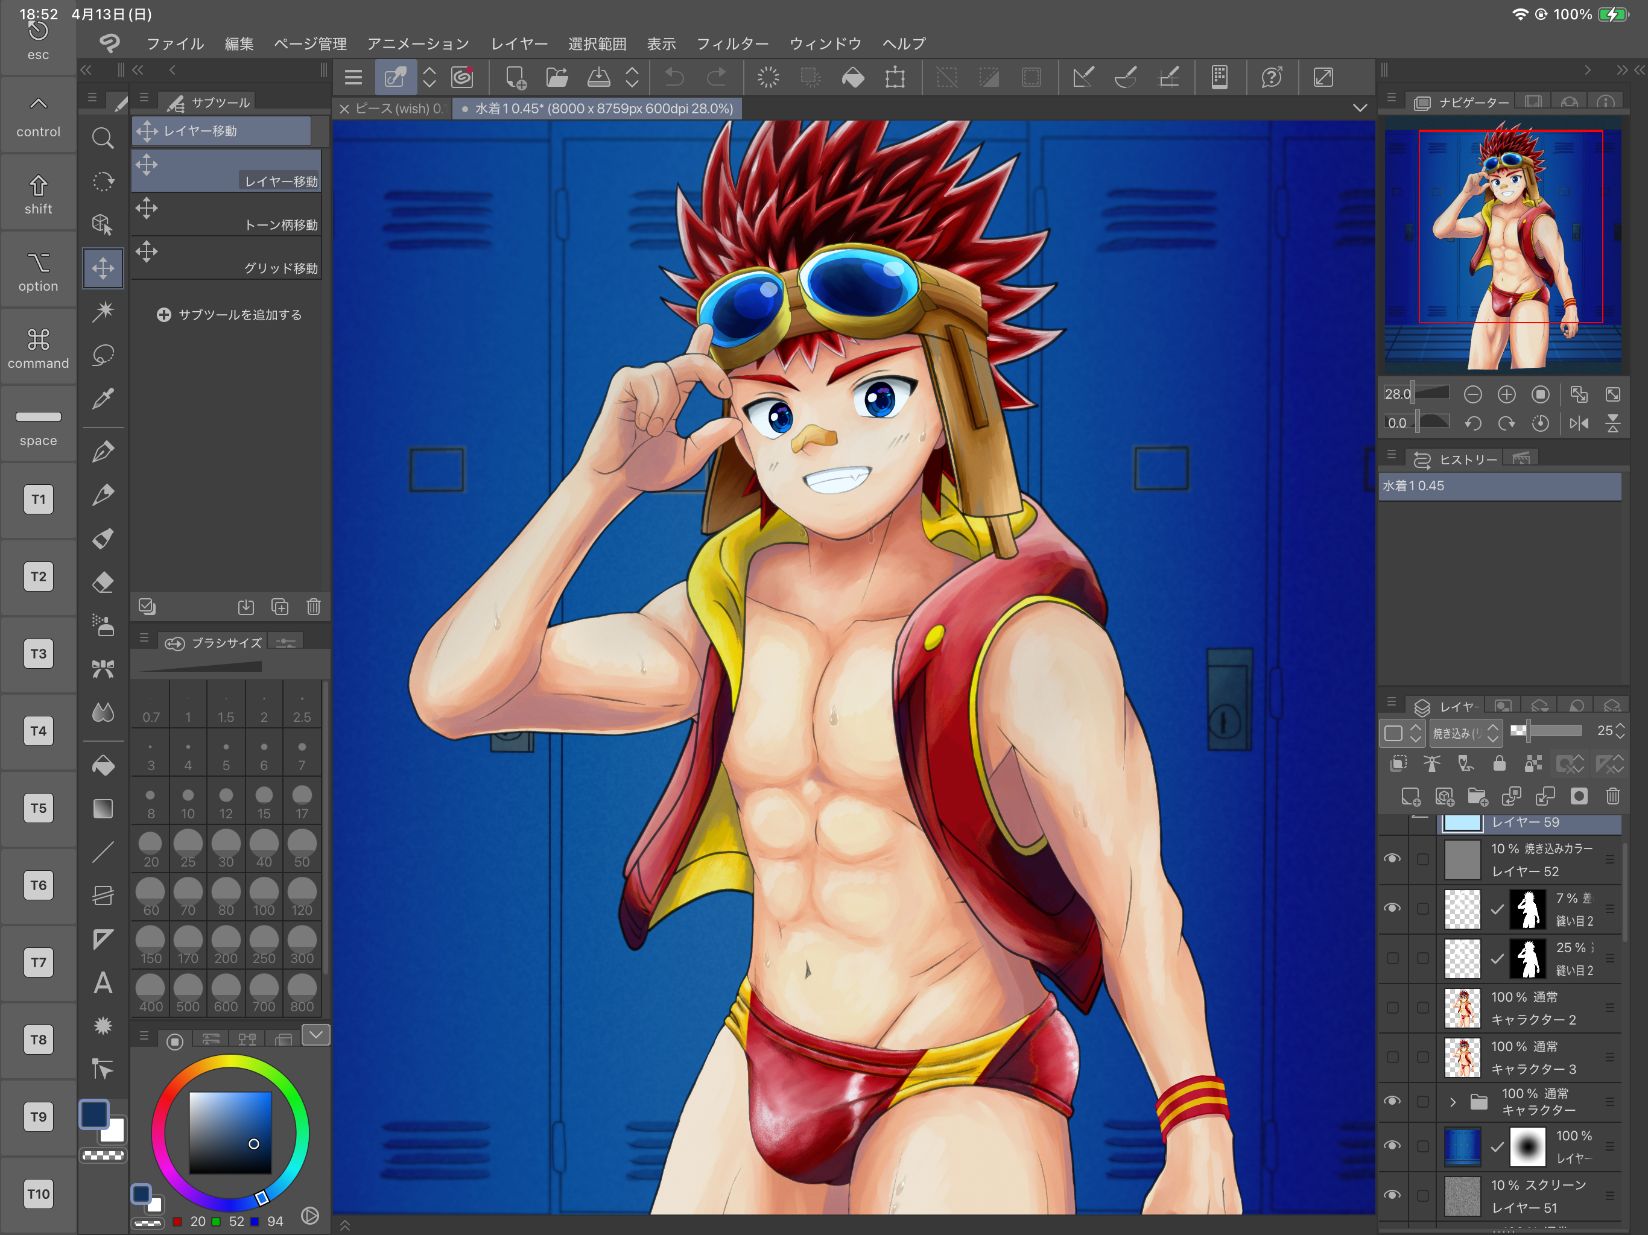Select the Zoom magnifier tool
1648x1235 pixels.
pyautogui.click(x=103, y=138)
